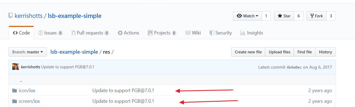Open the Security tab
This screenshot has height=107, width=355.
coord(221,33)
